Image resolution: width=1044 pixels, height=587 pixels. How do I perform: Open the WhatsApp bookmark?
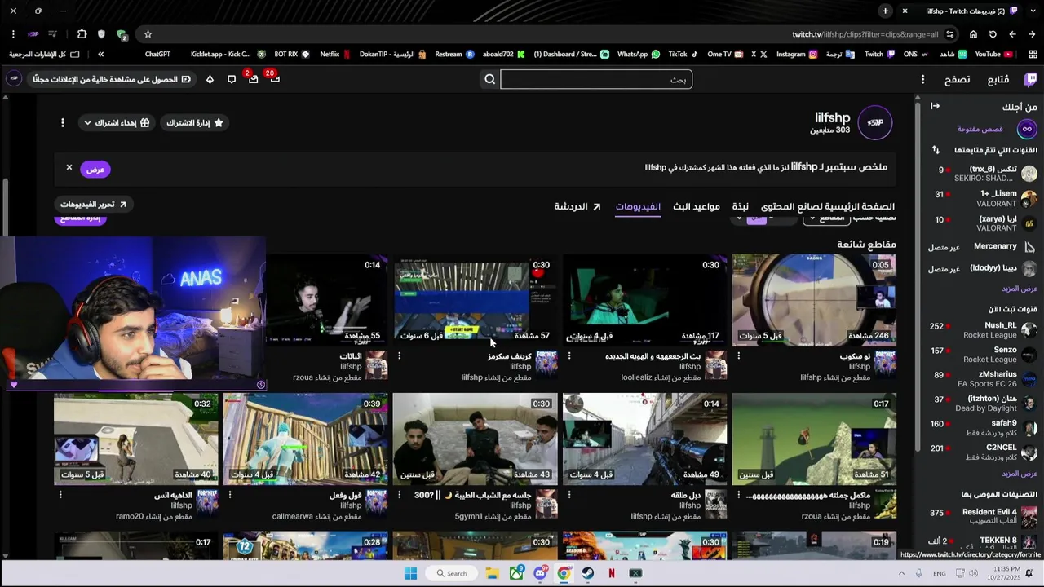(x=638, y=54)
